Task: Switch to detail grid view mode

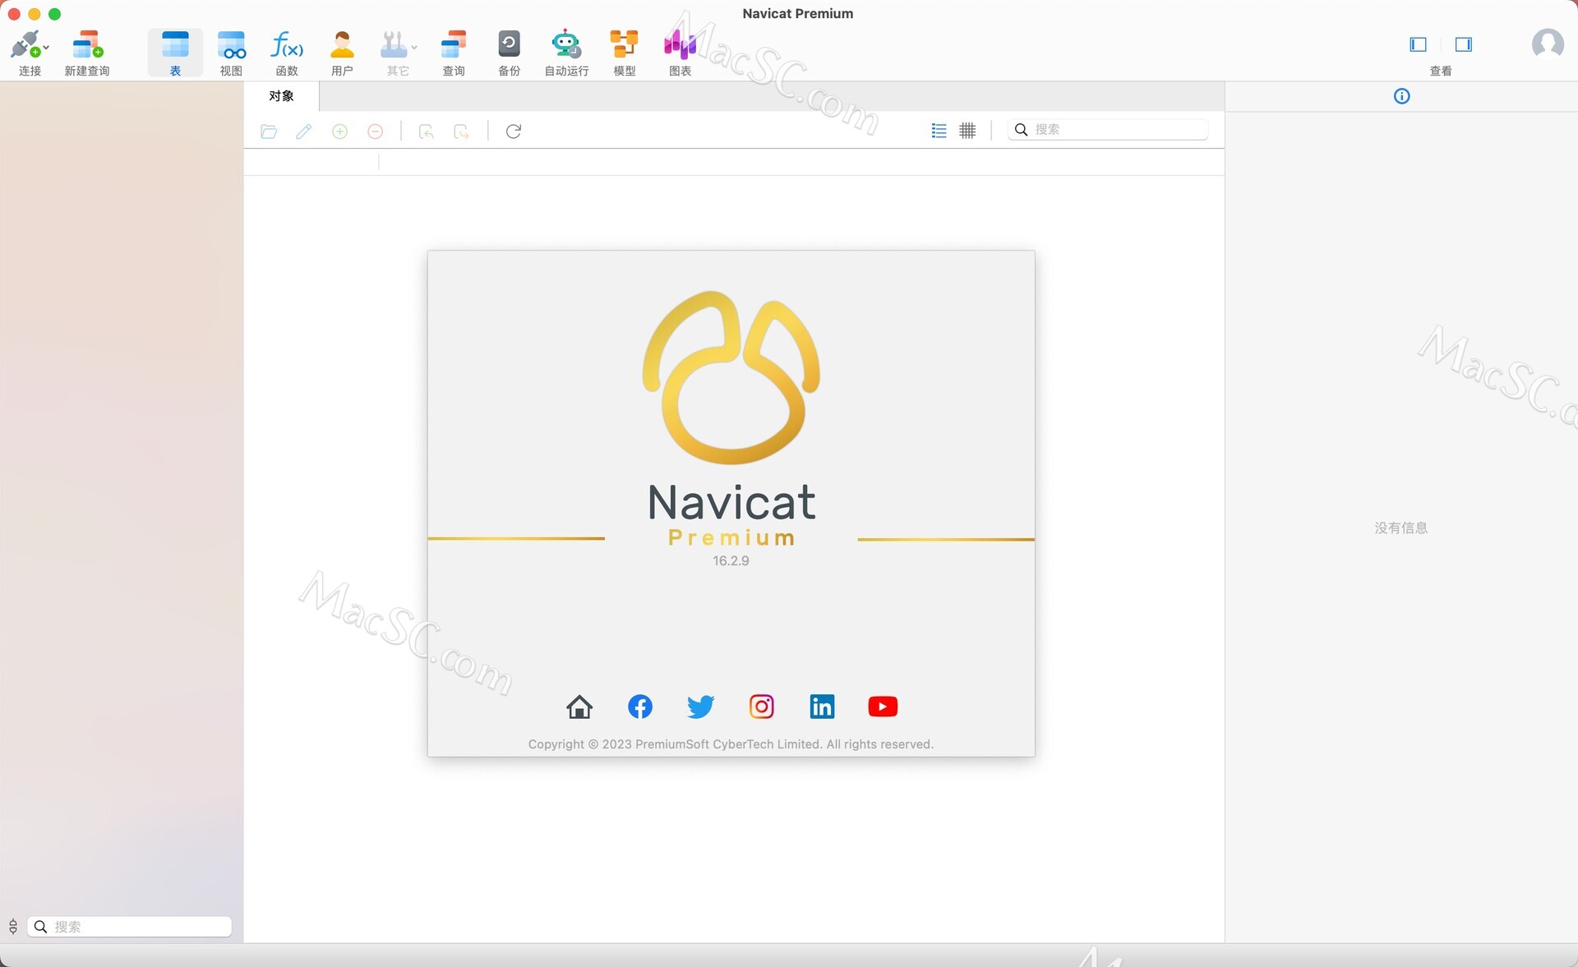Action: pyautogui.click(x=967, y=131)
